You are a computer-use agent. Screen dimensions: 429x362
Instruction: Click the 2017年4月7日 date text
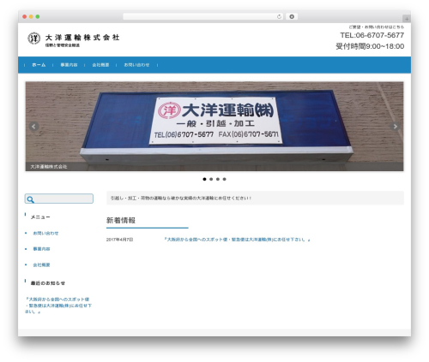click(x=119, y=240)
